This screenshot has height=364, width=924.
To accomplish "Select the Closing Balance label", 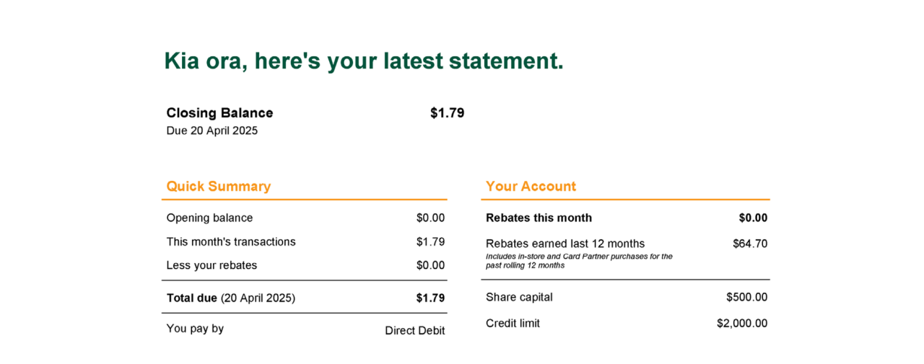I will pyautogui.click(x=219, y=113).
